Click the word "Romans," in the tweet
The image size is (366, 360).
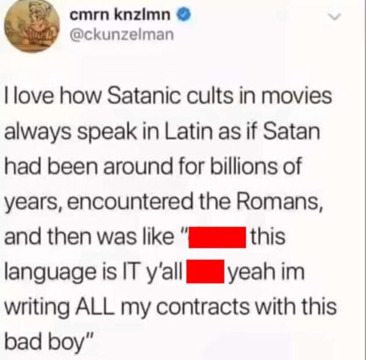coord(279,201)
